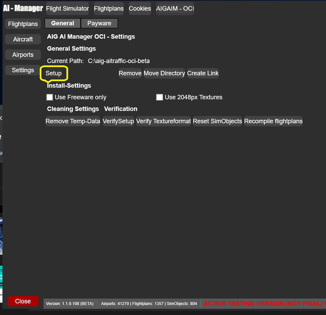This screenshot has height=315, width=326.
Task: Click the Recompile flightplans button
Action: 273,121
